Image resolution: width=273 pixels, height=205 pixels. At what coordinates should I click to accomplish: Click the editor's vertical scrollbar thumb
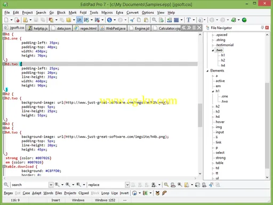200,115
